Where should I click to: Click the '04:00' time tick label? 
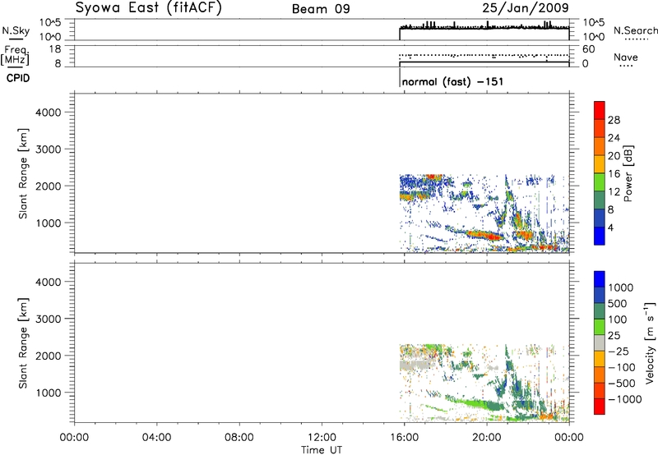157,438
